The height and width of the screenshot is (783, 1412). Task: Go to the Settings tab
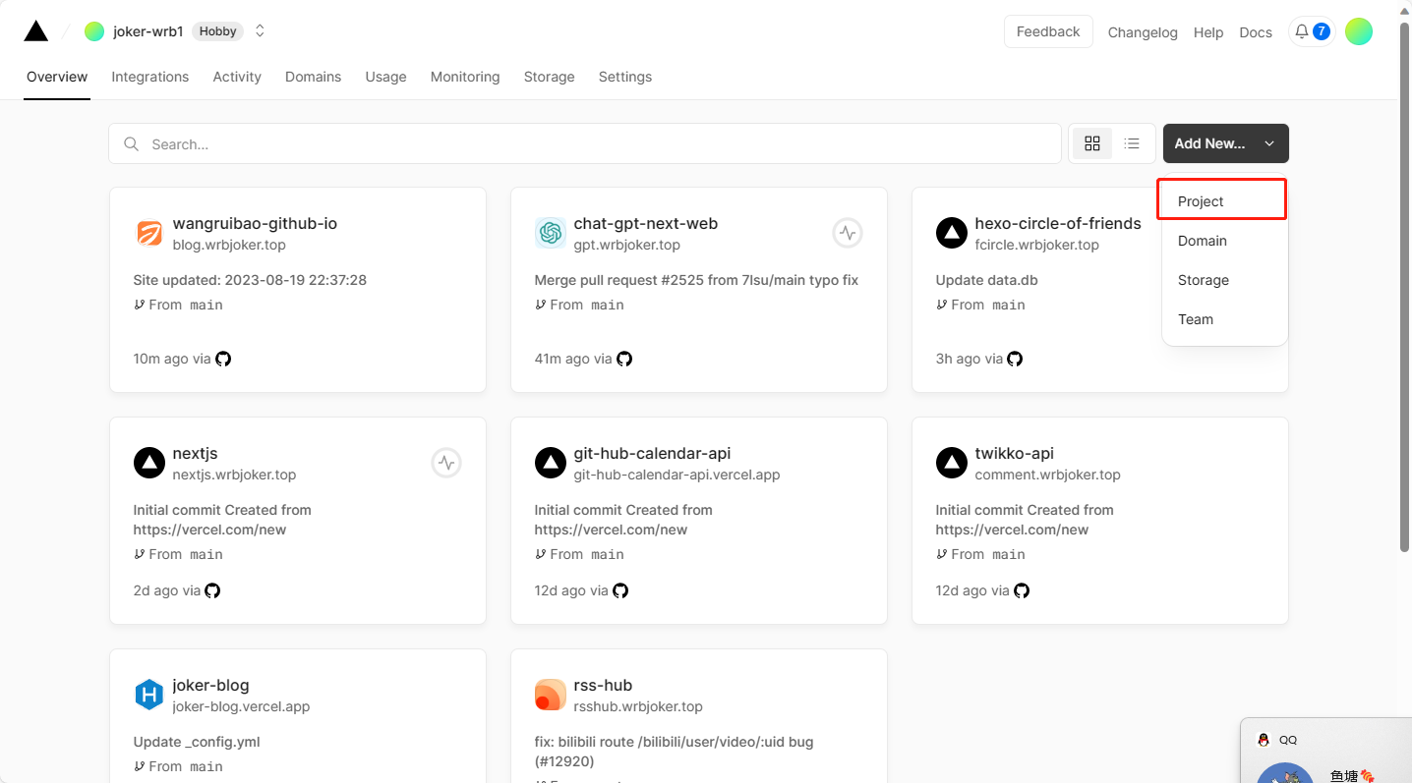coord(625,77)
